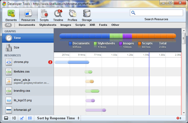This screenshot has height=123, width=188.
Task: Filter resources by Stylesheets
Action: [48, 25]
